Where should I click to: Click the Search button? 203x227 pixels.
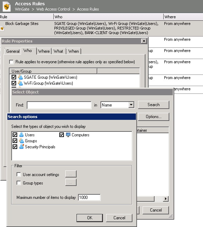pos(153,105)
